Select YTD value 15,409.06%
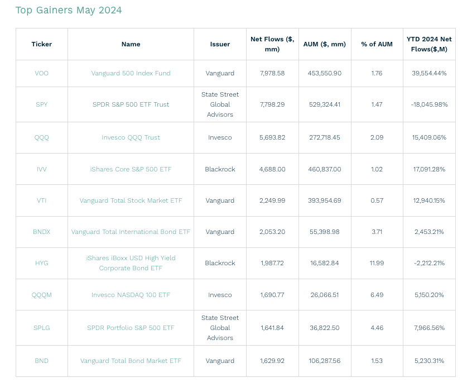 (x=429, y=137)
